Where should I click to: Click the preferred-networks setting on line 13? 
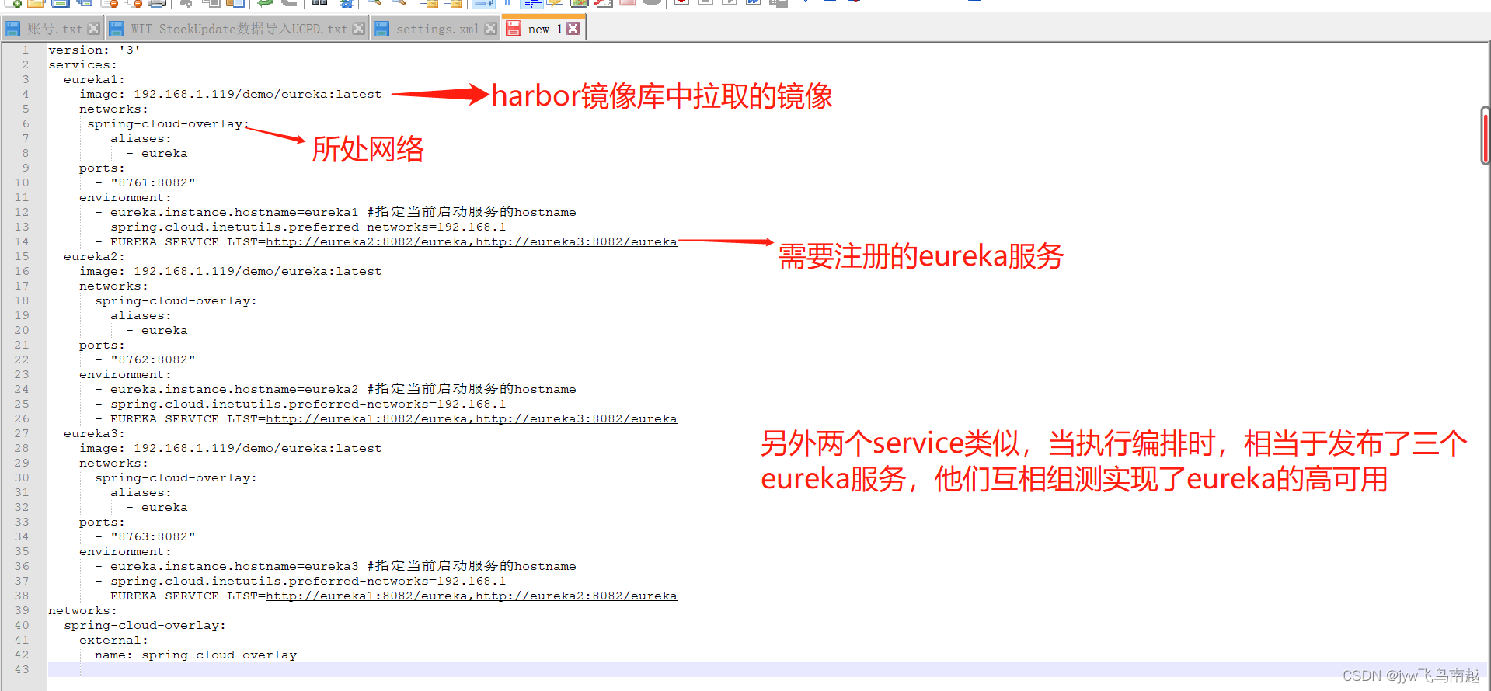point(308,227)
